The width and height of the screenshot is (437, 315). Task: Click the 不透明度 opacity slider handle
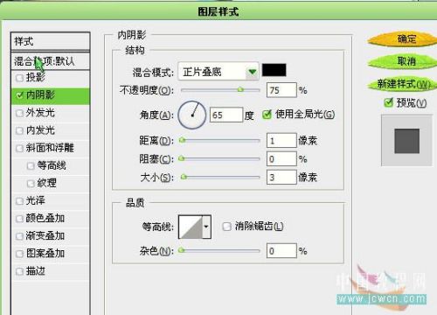[240, 89]
